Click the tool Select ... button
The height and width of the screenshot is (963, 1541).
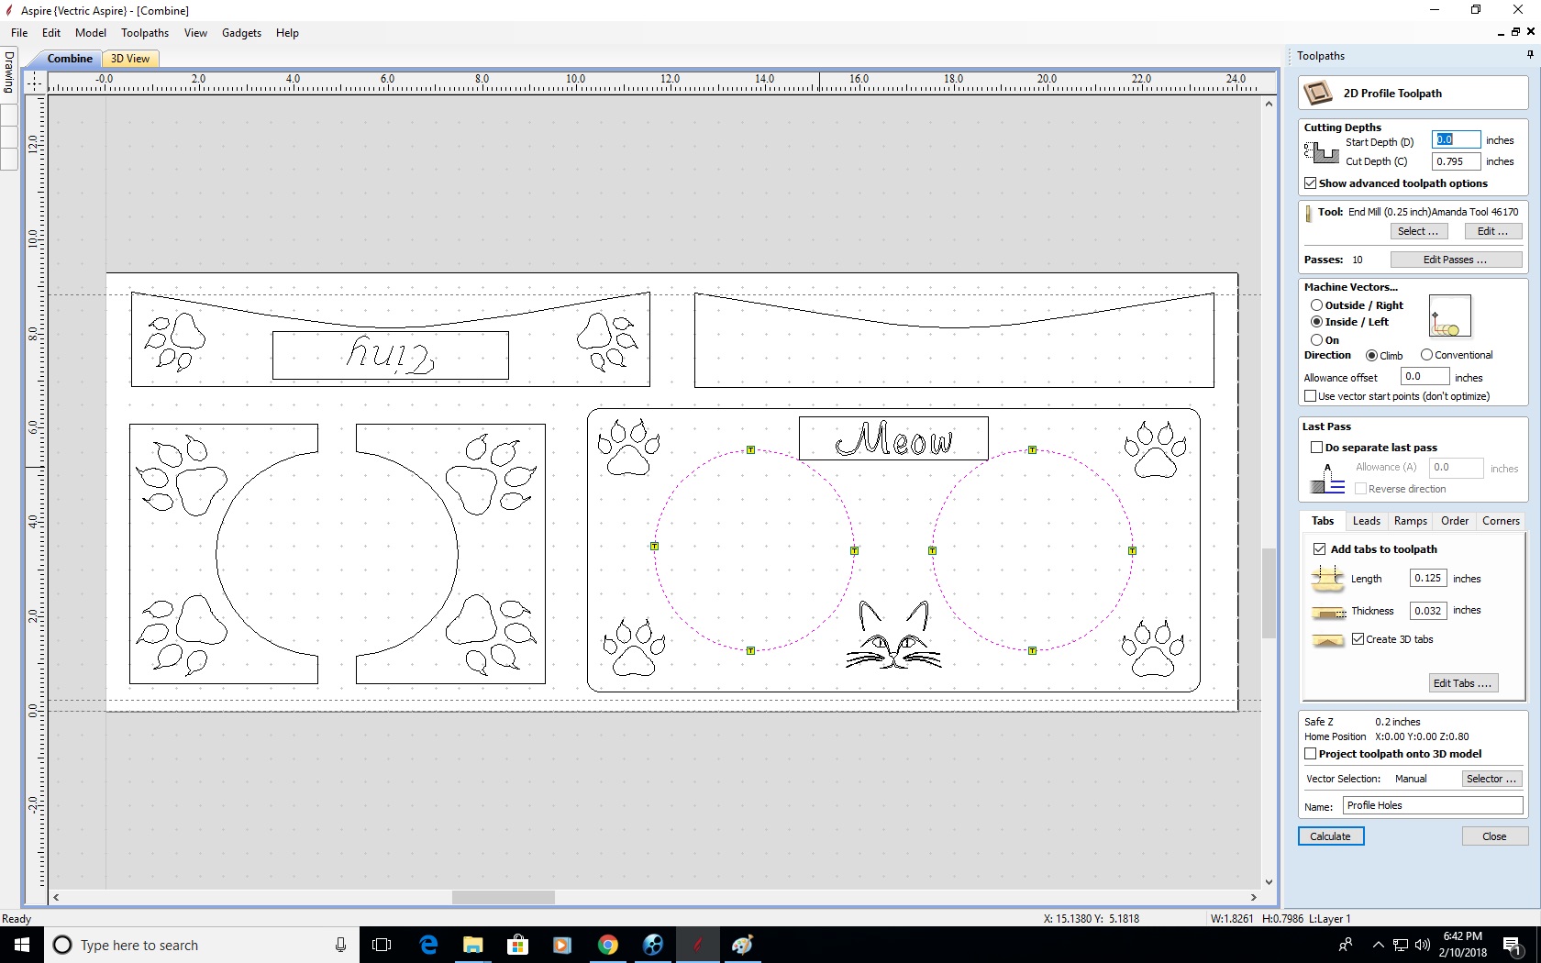pos(1418,231)
